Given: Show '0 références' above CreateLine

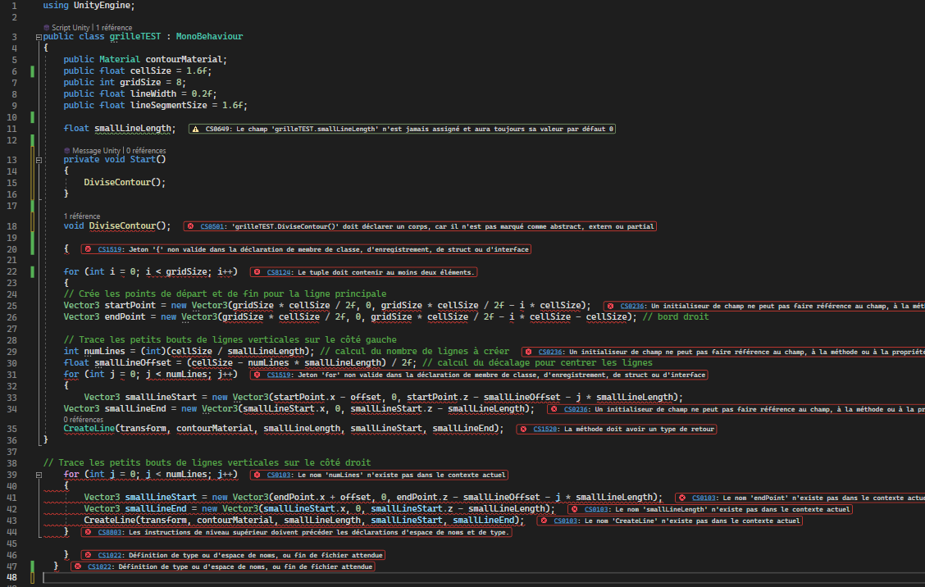Looking at the screenshot, I should point(84,419).
